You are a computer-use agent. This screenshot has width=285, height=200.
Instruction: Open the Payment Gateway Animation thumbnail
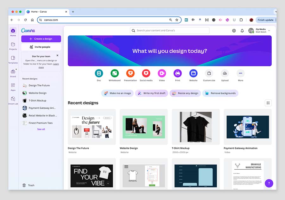[248, 127]
